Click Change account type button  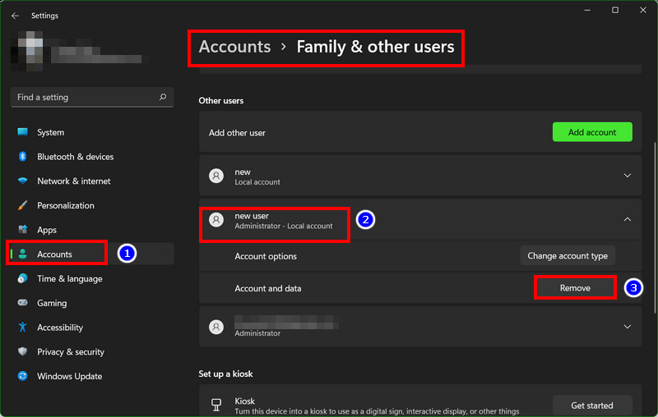(568, 256)
